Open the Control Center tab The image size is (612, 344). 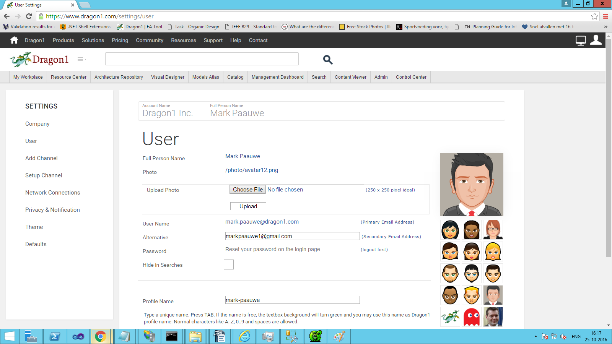pyautogui.click(x=411, y=77)
